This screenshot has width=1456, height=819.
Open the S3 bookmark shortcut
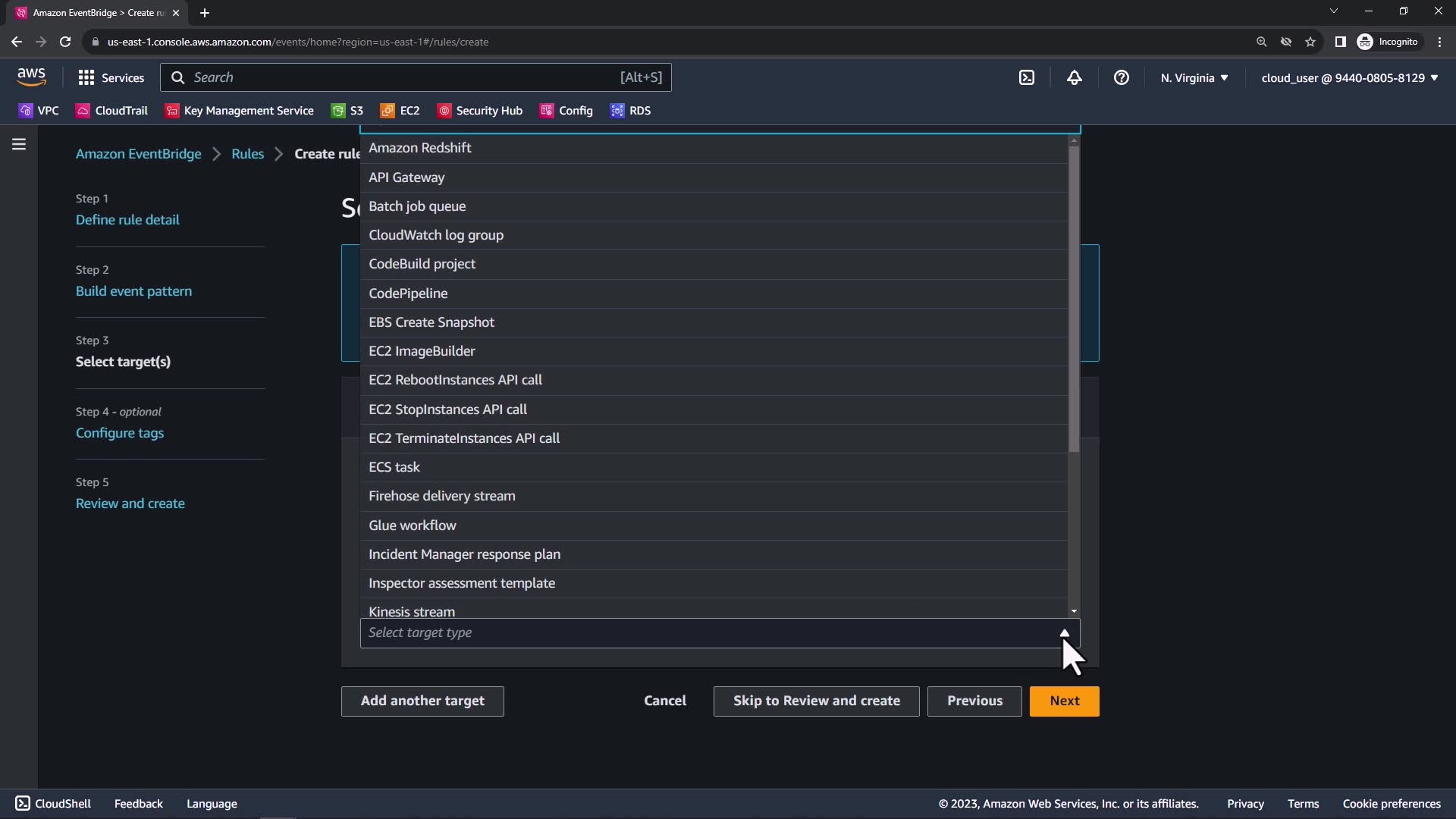347,111
